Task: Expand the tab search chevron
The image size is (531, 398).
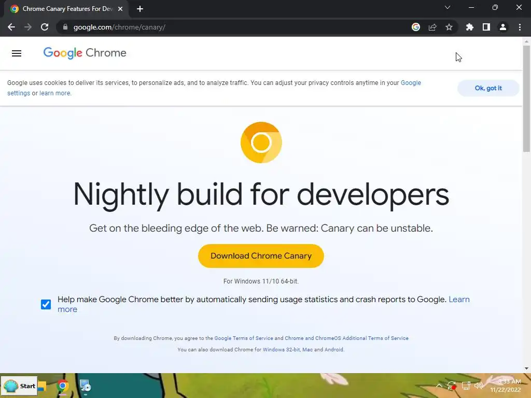Action: click(x=448, y=7)
